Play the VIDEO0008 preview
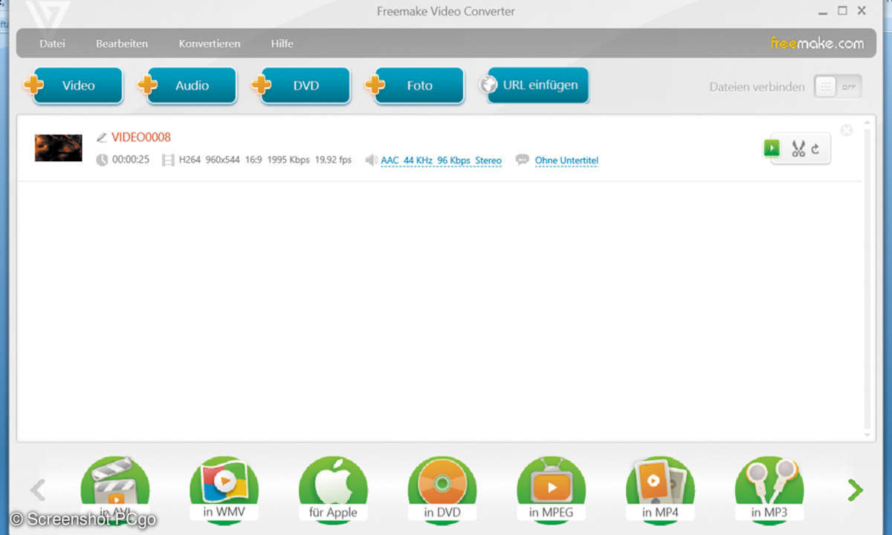Screen dimensions: 892x535 pyautogui.click(x=772, y=149)
